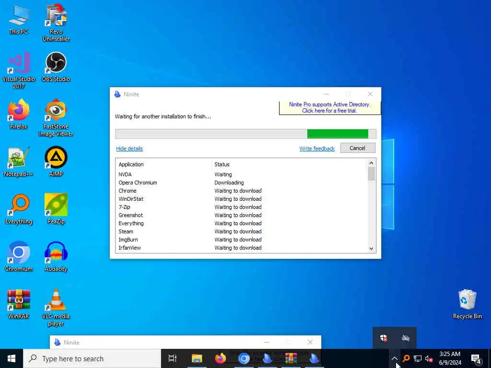Screen dimensions: 491x368
Task: Open Windows Security tray icon in overflow
Action: click(384, 338)
